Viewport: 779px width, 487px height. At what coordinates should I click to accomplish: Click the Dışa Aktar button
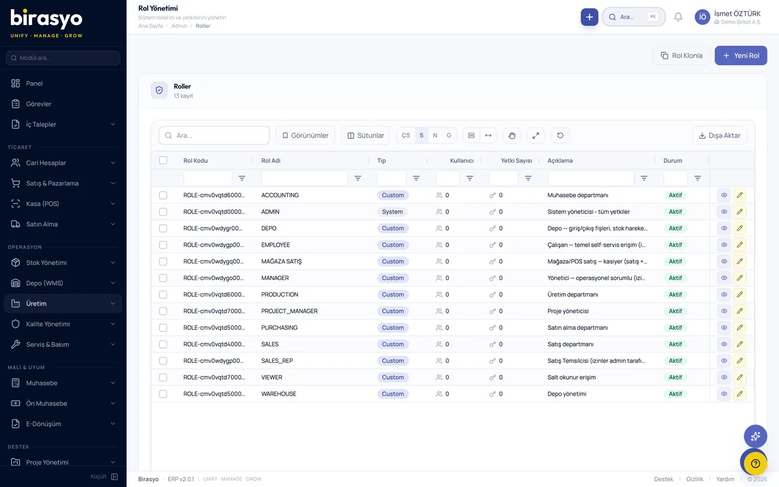pyautogui.click(x=719, y=135)
